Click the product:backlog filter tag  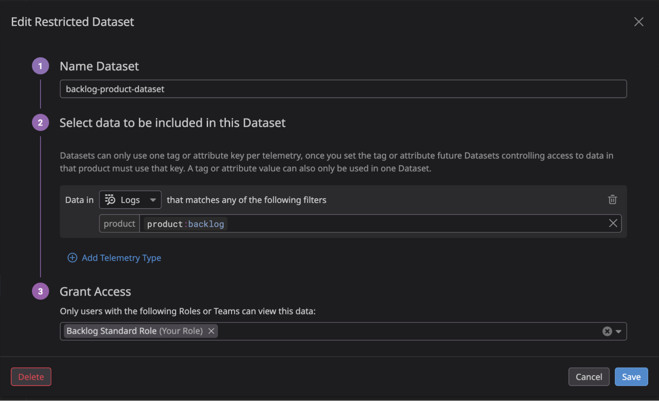pyautogui.click(x=185, y=224)
